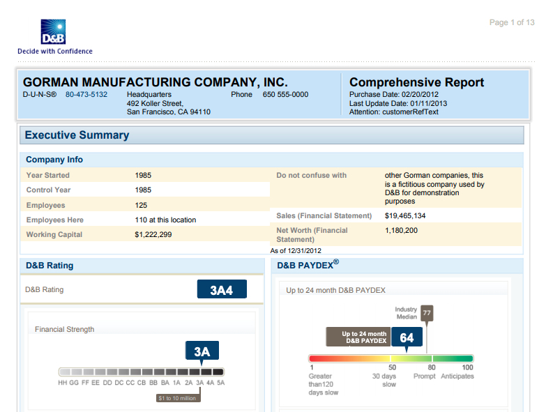Screen dimensions: 553x412
Task: Click the 'Page 1 of 13' text
Action: click(x=512, y=22)
